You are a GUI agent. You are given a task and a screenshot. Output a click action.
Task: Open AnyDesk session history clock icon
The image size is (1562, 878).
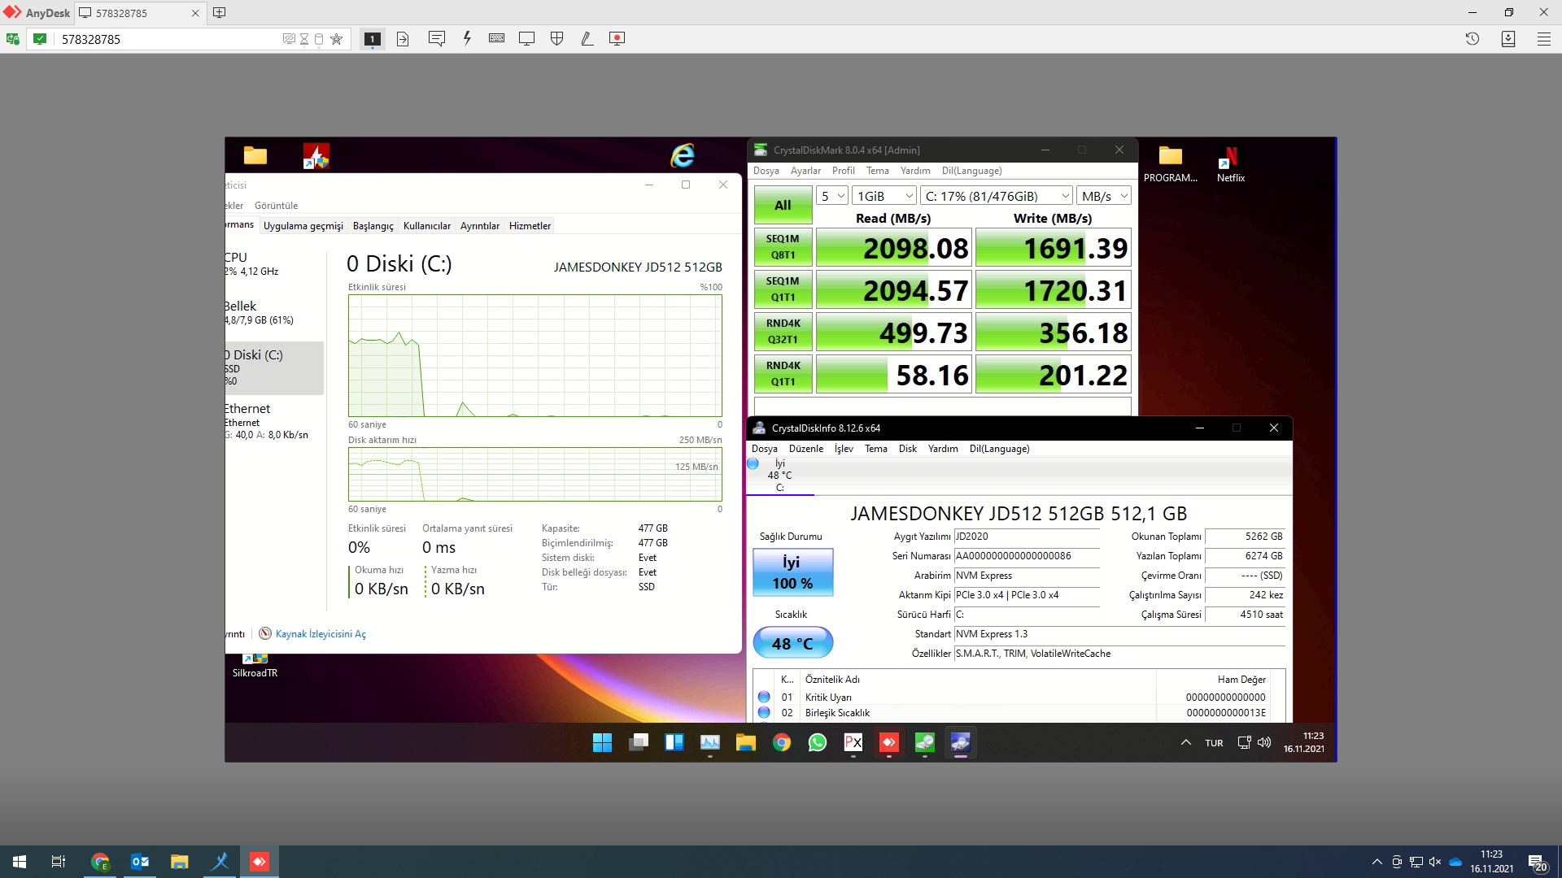point(1472,39)
